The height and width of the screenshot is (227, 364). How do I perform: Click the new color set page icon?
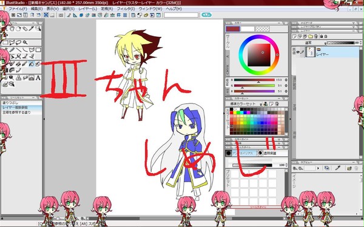pyautogui.click(x=271, y=104)
